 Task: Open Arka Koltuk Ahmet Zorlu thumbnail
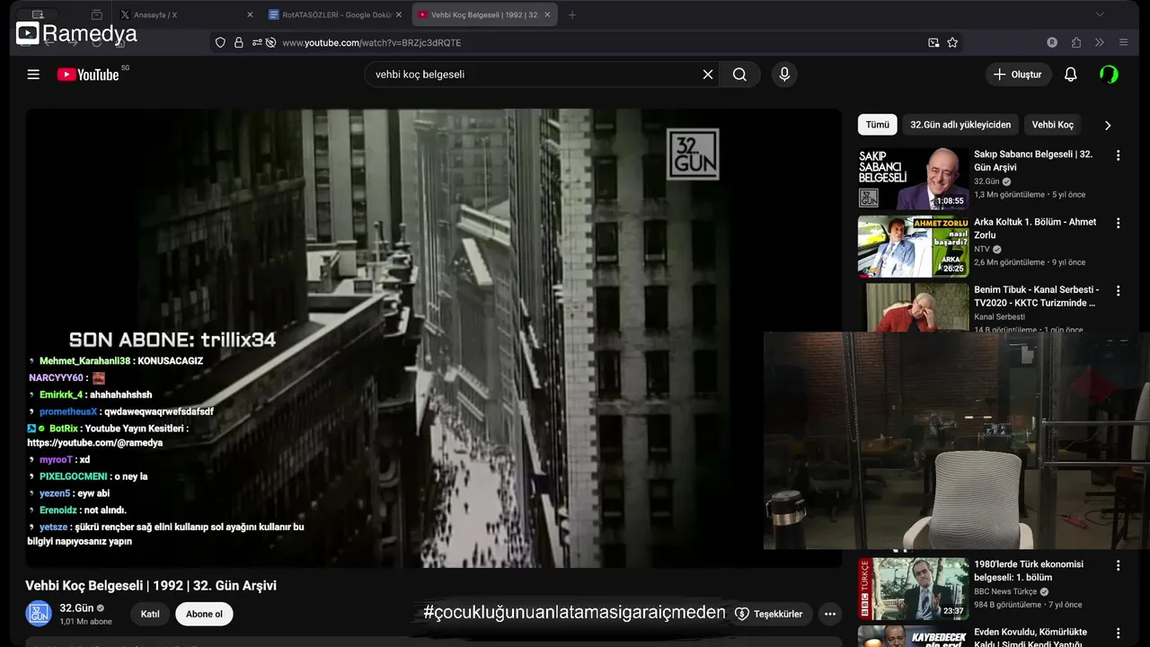point(913,246)
